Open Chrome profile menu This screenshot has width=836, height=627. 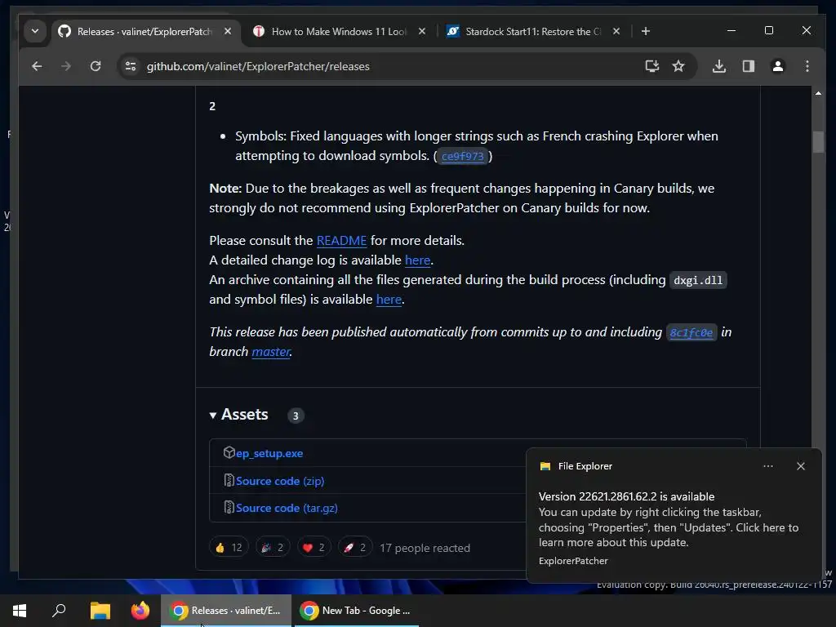coord(778,66)
